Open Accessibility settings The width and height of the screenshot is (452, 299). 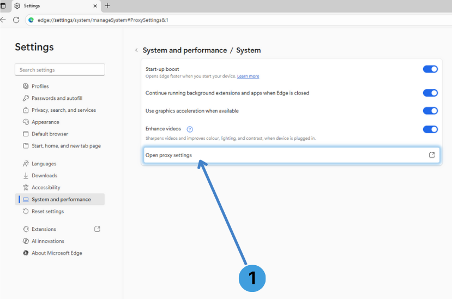[x=59, y=187]
